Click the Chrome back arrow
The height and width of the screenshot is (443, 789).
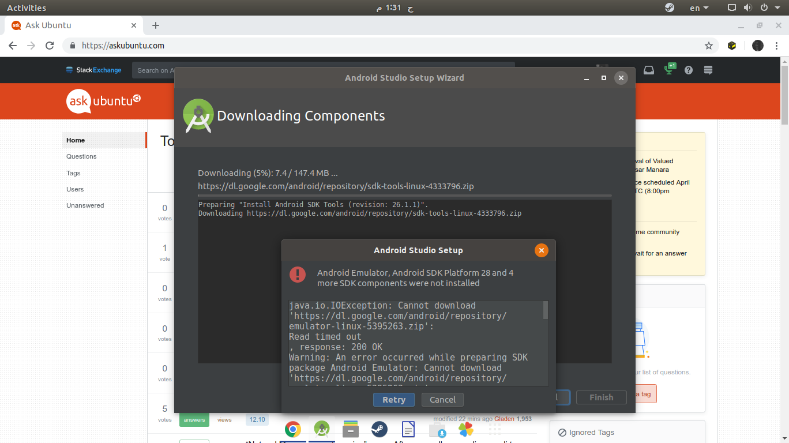13,46
